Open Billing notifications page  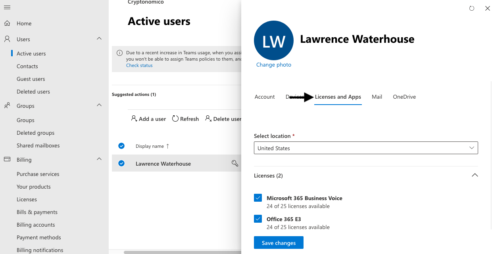(x=40, y=250)
